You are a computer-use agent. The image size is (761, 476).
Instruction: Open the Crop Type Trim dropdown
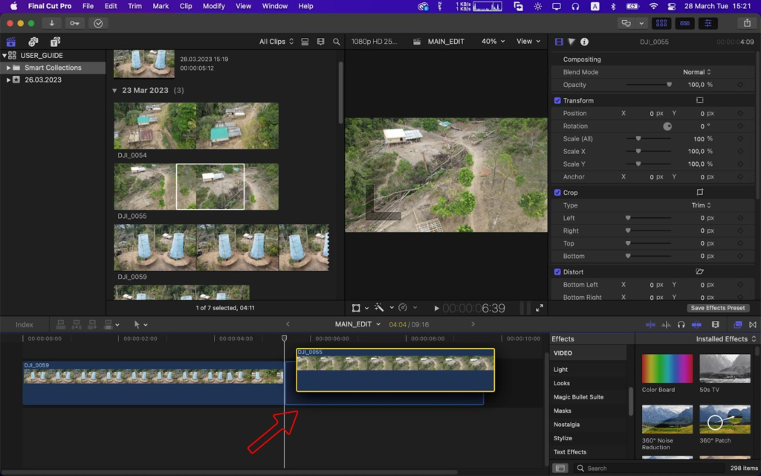(702, 205)
